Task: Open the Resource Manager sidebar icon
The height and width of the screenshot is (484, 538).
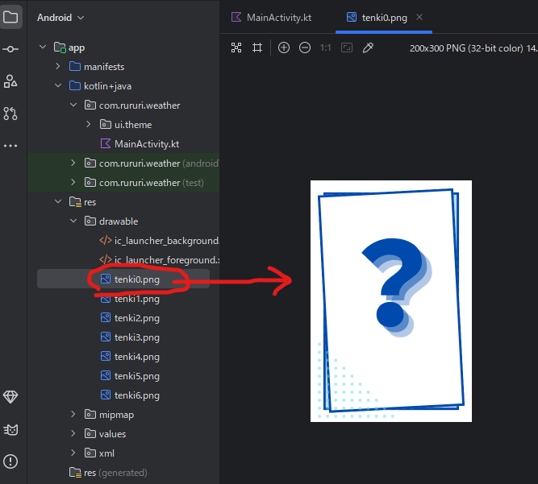Action: tap(10, 81)
